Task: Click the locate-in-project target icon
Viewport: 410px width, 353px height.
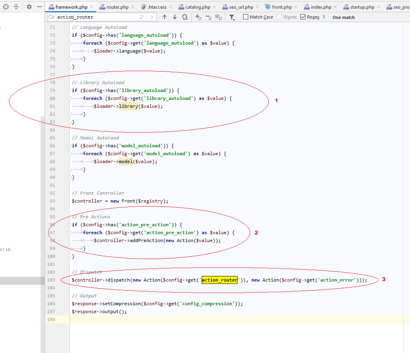Action: pyautogui.click(x=6, y=7)
